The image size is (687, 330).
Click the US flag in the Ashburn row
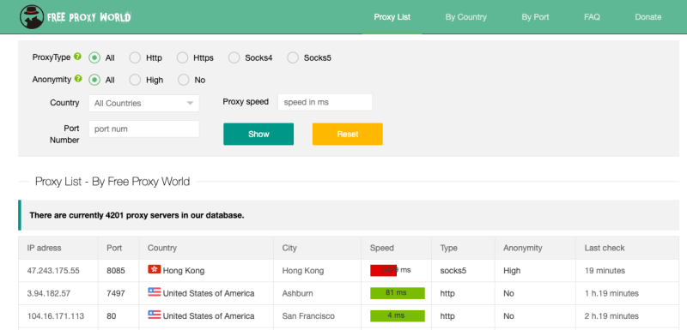pos(155,292)
